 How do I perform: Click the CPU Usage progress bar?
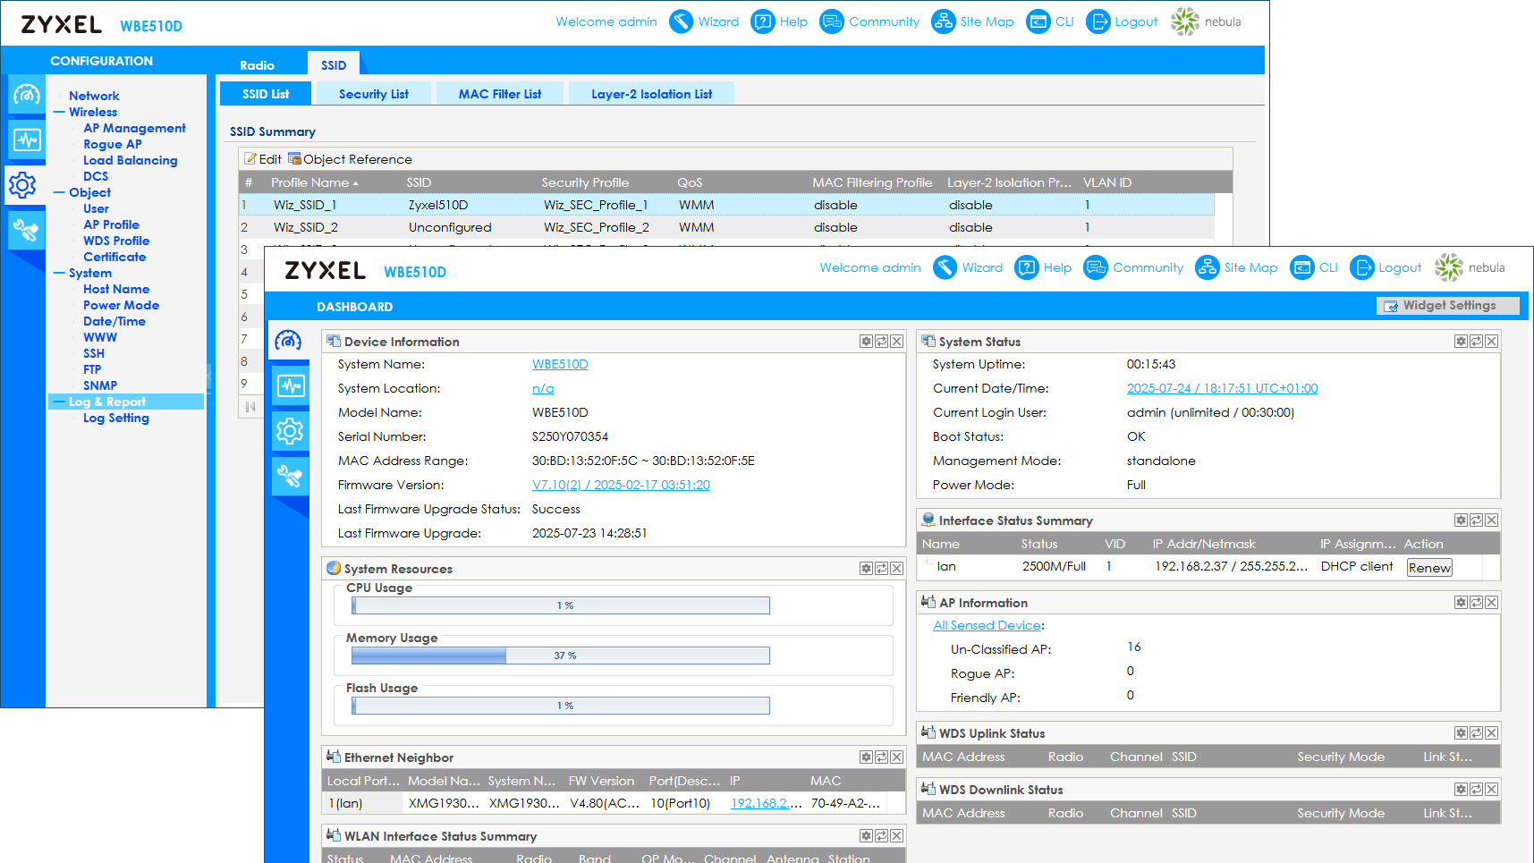pos(561,605)
